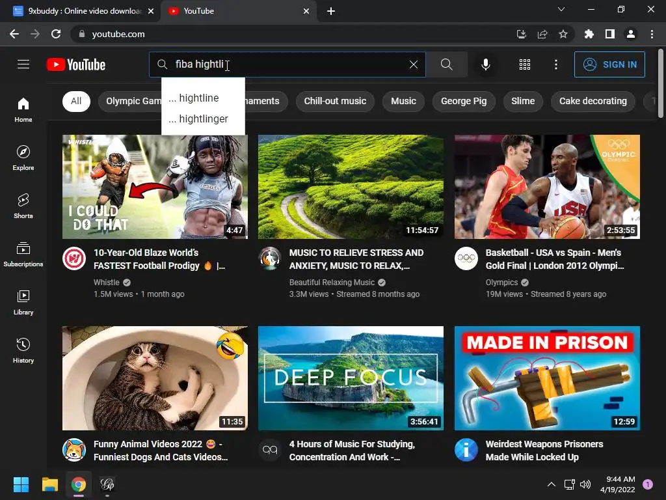Open 'Funny Animal Videos 2022' title
Viewport: 666px width, 500px height.
click(161, 451)
